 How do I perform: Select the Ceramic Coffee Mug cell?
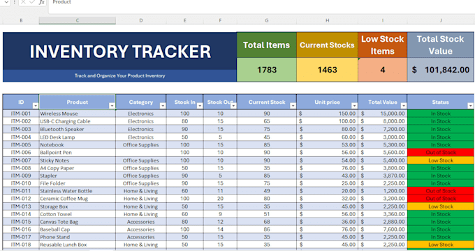pos(78,199)
